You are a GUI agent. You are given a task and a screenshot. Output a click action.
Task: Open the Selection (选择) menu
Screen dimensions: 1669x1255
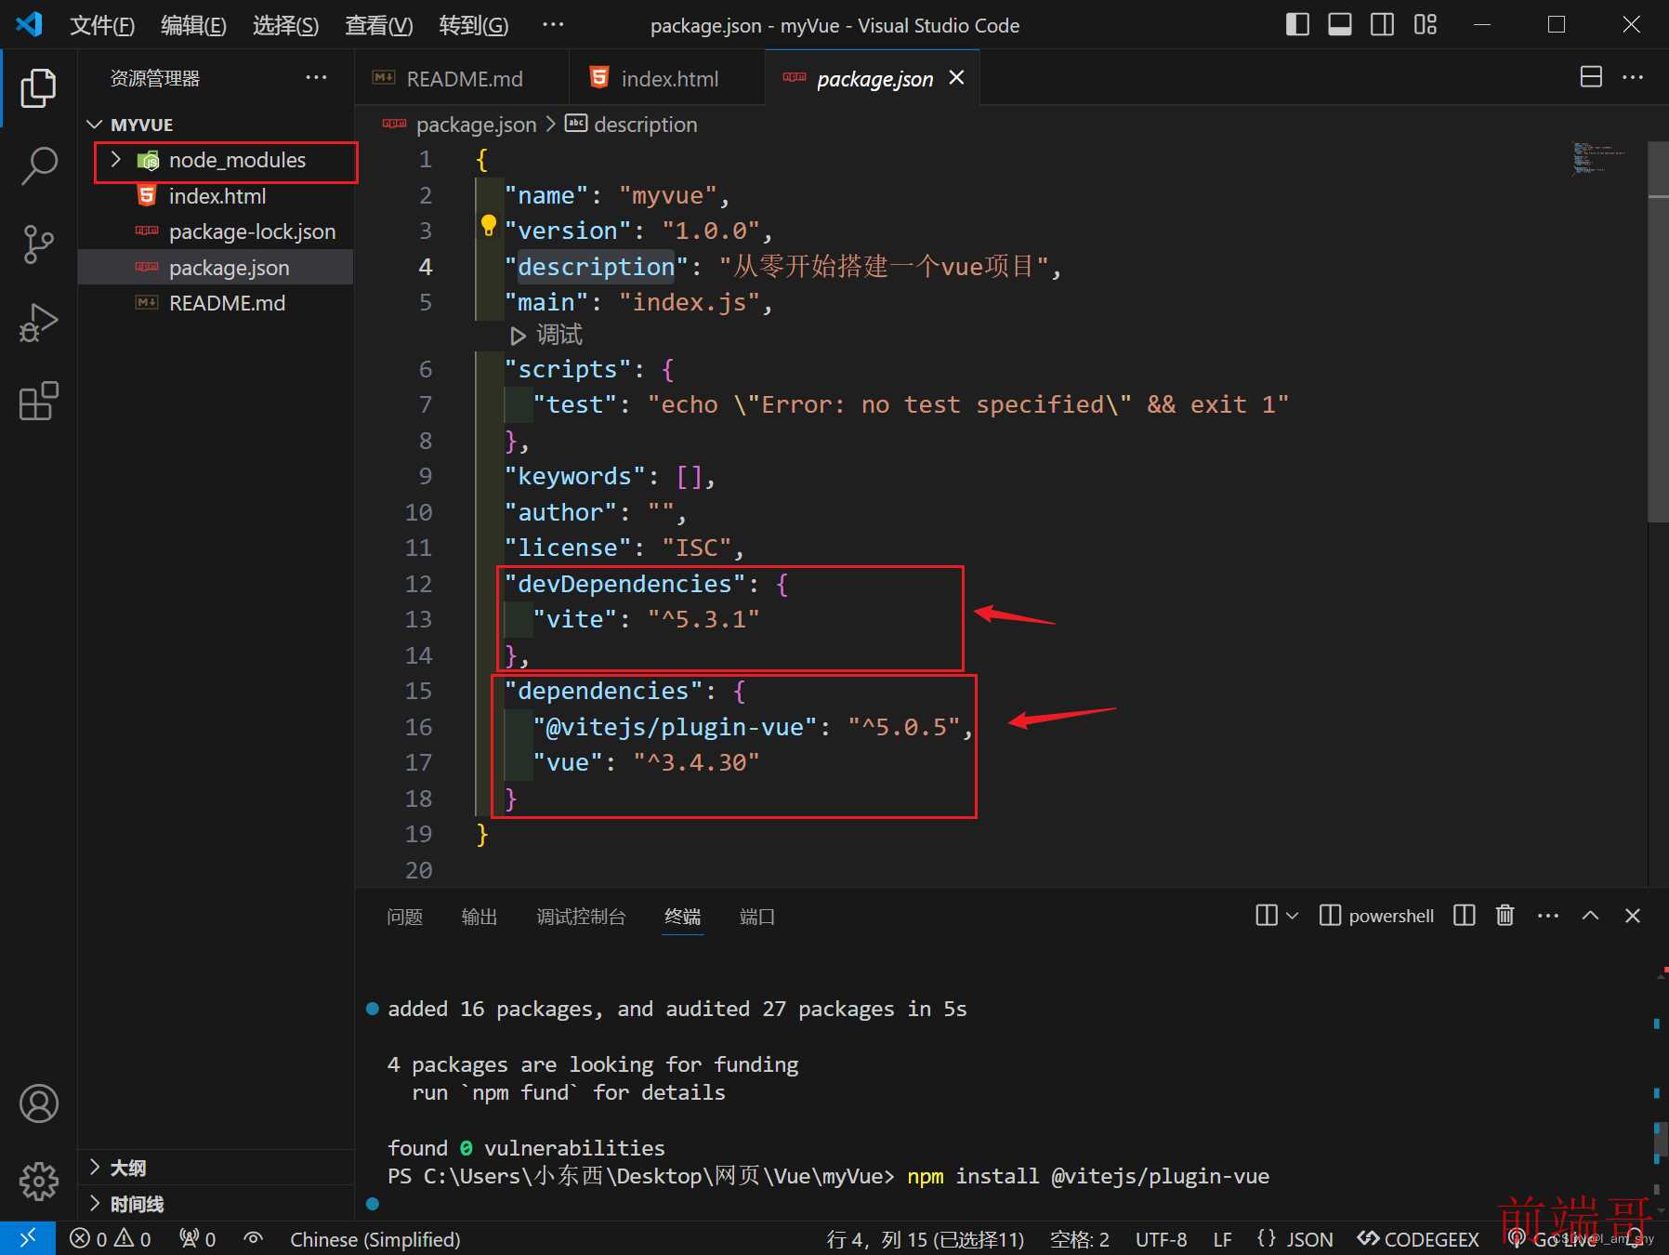click(285, 25)
